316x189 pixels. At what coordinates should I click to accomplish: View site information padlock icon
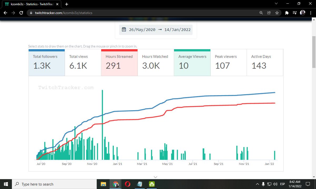31,13
